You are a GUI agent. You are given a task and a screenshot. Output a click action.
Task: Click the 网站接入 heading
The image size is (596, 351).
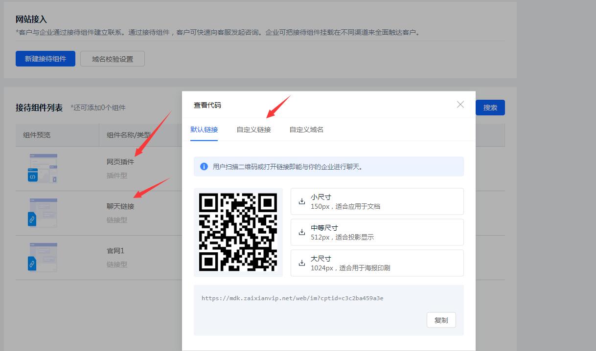31,20
